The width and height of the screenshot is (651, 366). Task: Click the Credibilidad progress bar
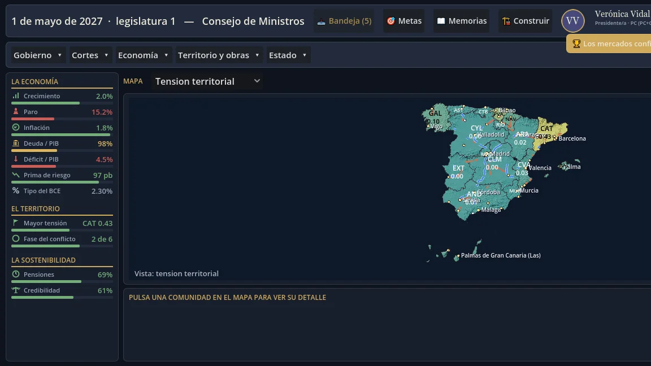[x=62, y=297]
